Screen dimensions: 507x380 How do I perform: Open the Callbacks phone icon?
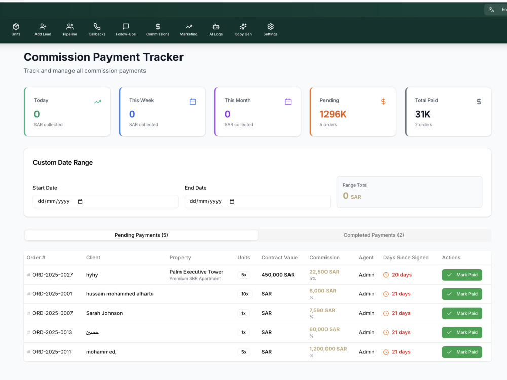[x=97, y=26]
